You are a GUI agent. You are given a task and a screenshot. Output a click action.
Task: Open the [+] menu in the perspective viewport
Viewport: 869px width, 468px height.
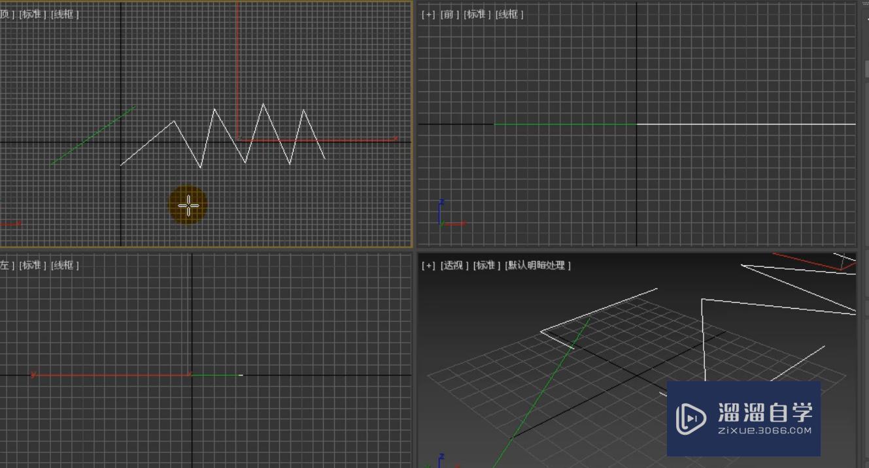[x=428, y=265]
